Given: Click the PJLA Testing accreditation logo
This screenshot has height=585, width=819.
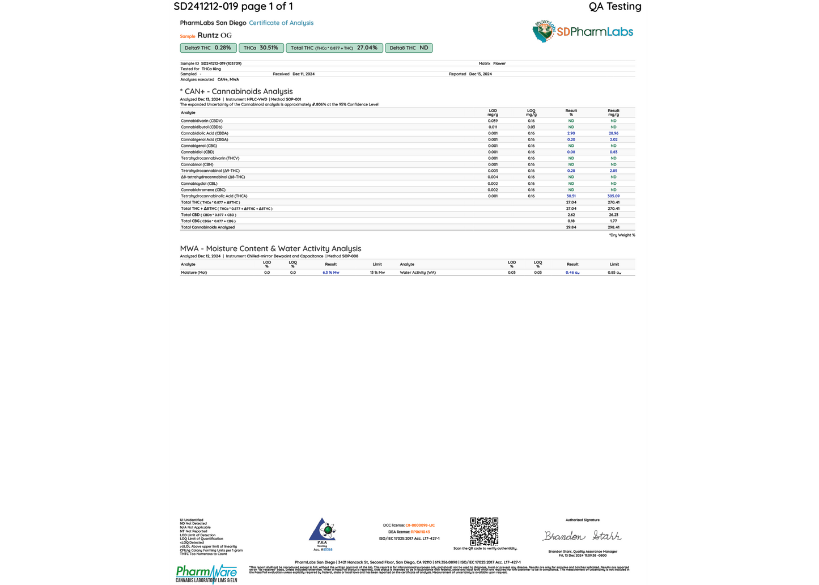Looking at the screenshot, I should pyautogui.click(x=322, y=532).
